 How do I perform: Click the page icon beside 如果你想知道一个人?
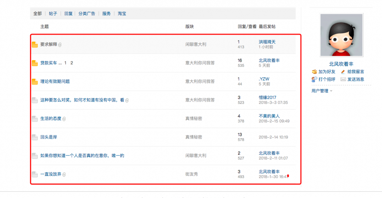coord(35,156)
